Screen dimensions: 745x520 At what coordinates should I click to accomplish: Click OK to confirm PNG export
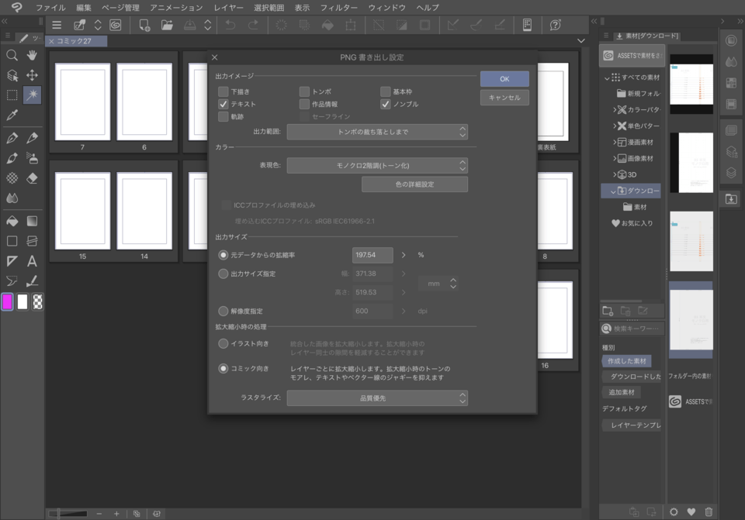pos(504,78)
